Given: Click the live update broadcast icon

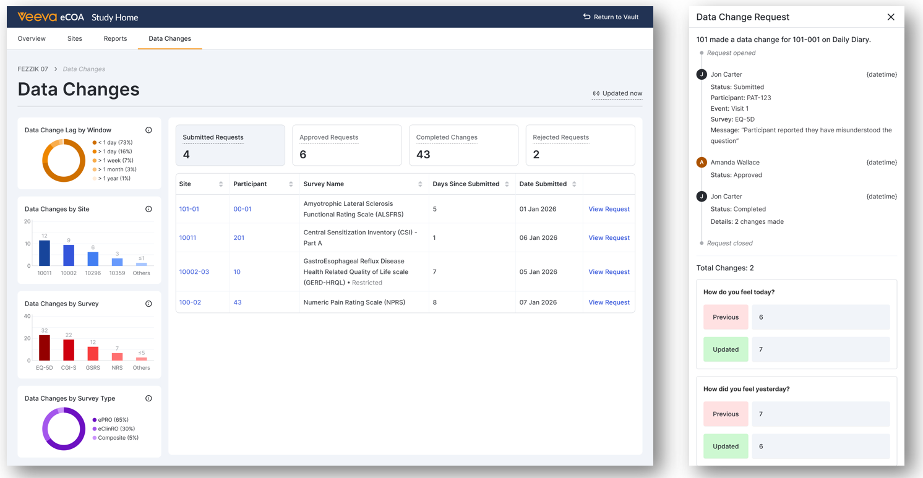Looking at the screenshot, I should pos(596,93).
